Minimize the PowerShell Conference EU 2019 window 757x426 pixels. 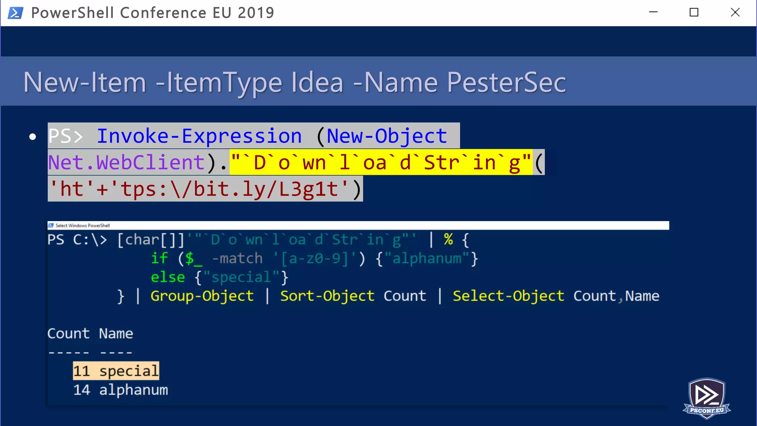(653, 13)
